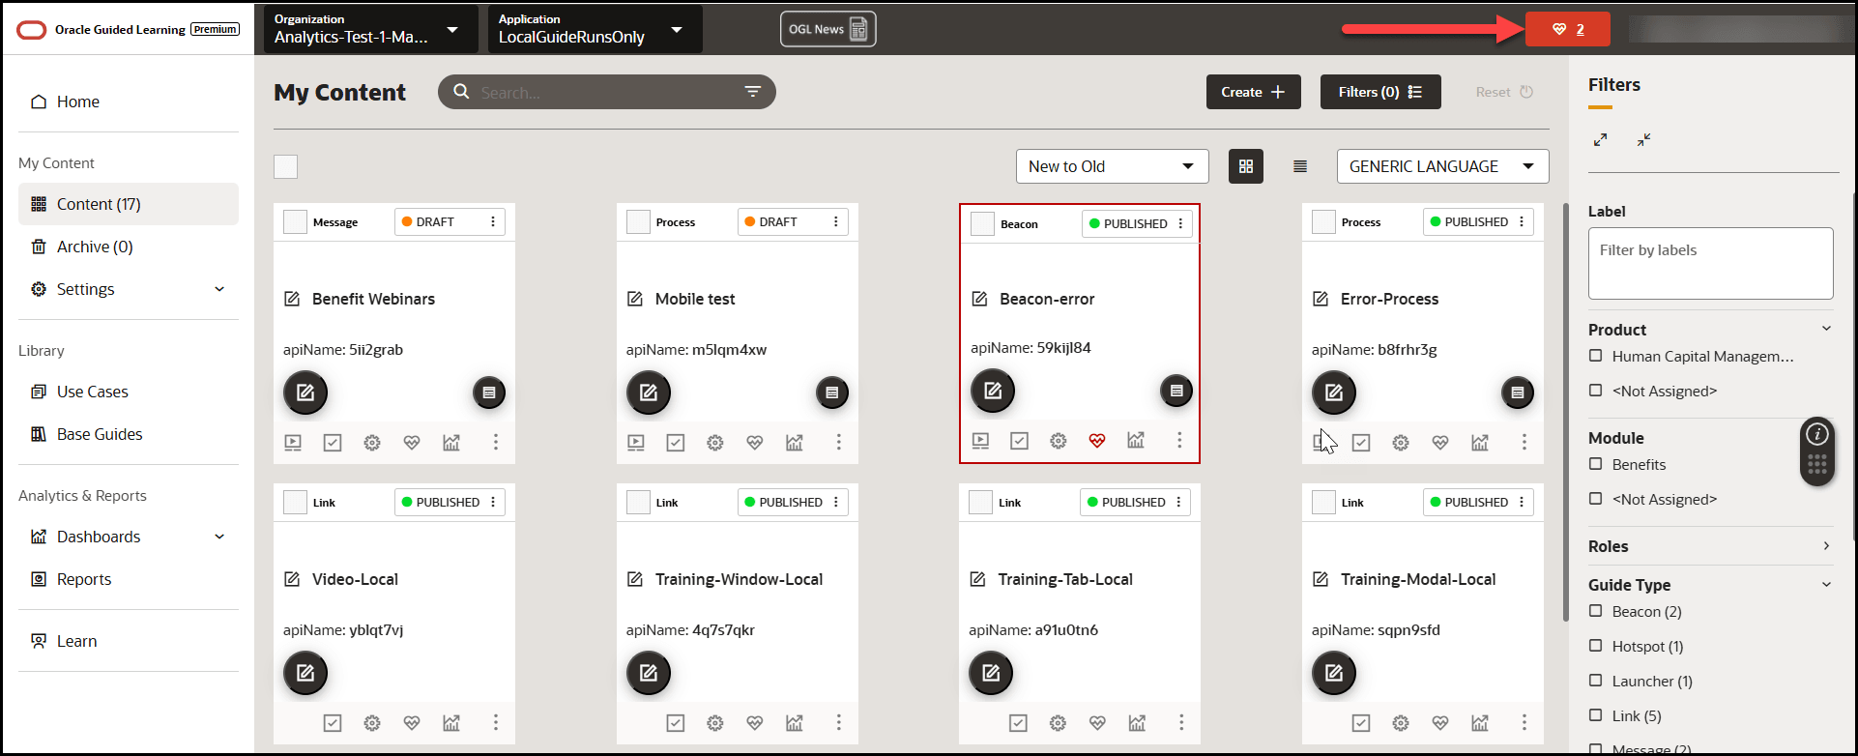This screenshot has width=1858, height=756.
Task: Open Filters (0) panel button
Action: click(x=1380, y=92)
